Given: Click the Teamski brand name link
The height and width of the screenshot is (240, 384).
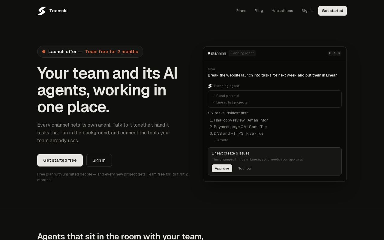Looking at the screenshot, I should (58, 11).
